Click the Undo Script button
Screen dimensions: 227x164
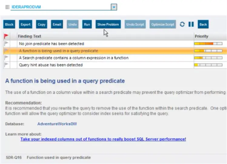(x=135, y=24)
